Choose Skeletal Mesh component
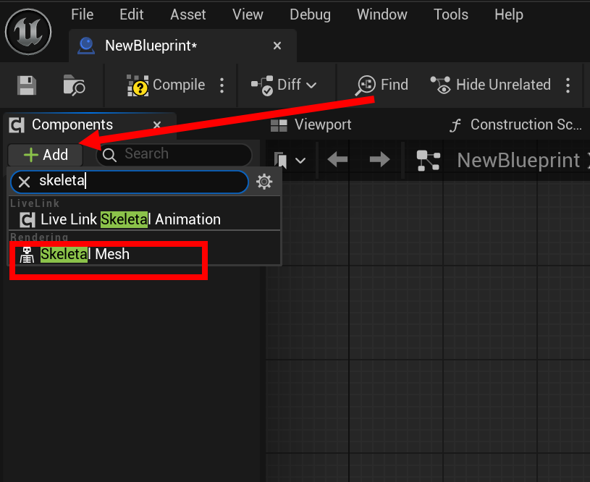Viewport: 590px width, 482px height. point(144,254)
